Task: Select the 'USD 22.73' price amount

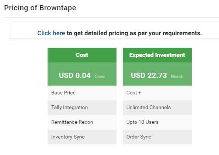Action: (x=149, y=75)
